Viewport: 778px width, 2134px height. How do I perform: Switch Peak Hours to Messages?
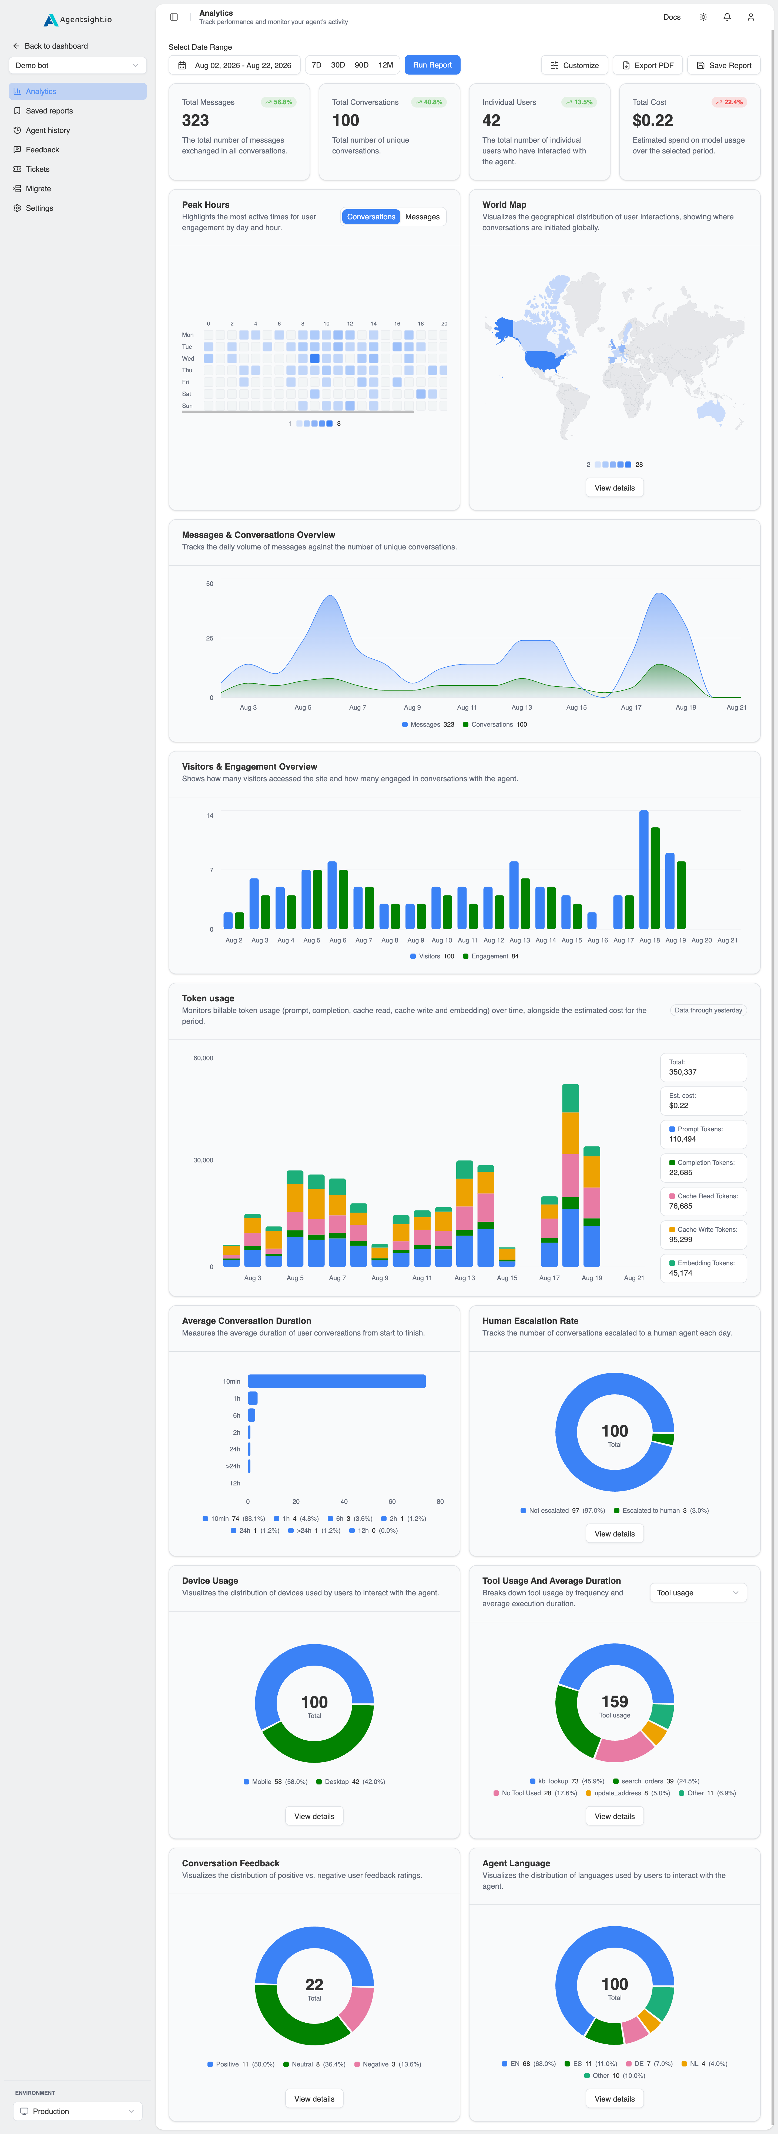tap(422, 217)
